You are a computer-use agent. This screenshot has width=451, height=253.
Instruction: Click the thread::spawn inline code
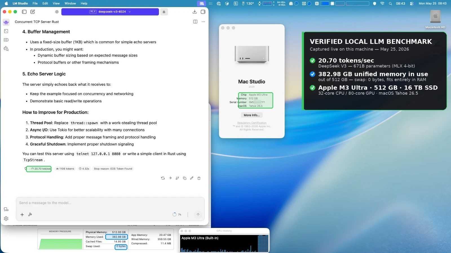(84, 123)
